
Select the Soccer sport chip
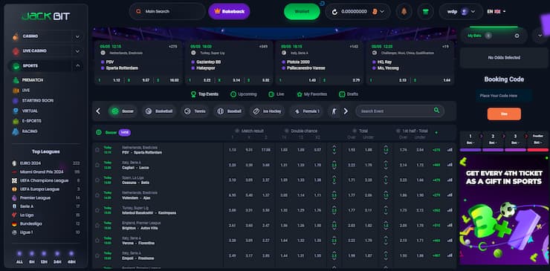pyautogui.click(x=123, y=111)
